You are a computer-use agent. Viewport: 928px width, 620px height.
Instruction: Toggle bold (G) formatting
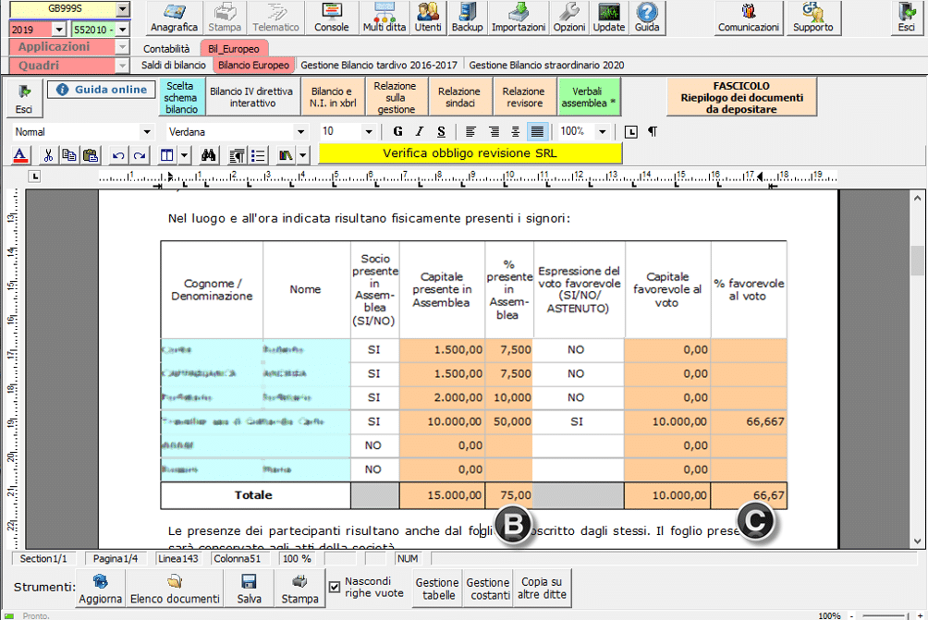397,131
